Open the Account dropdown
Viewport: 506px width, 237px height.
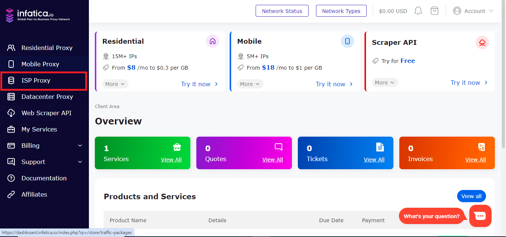coord(473,11)
